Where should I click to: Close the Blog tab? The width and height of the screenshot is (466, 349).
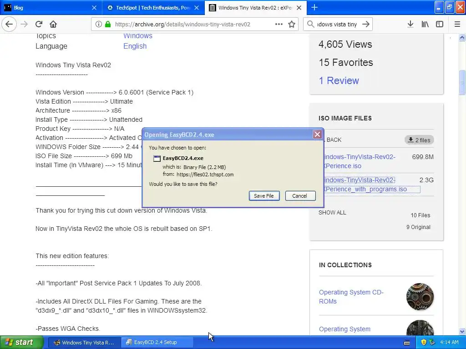pos(94,8)
